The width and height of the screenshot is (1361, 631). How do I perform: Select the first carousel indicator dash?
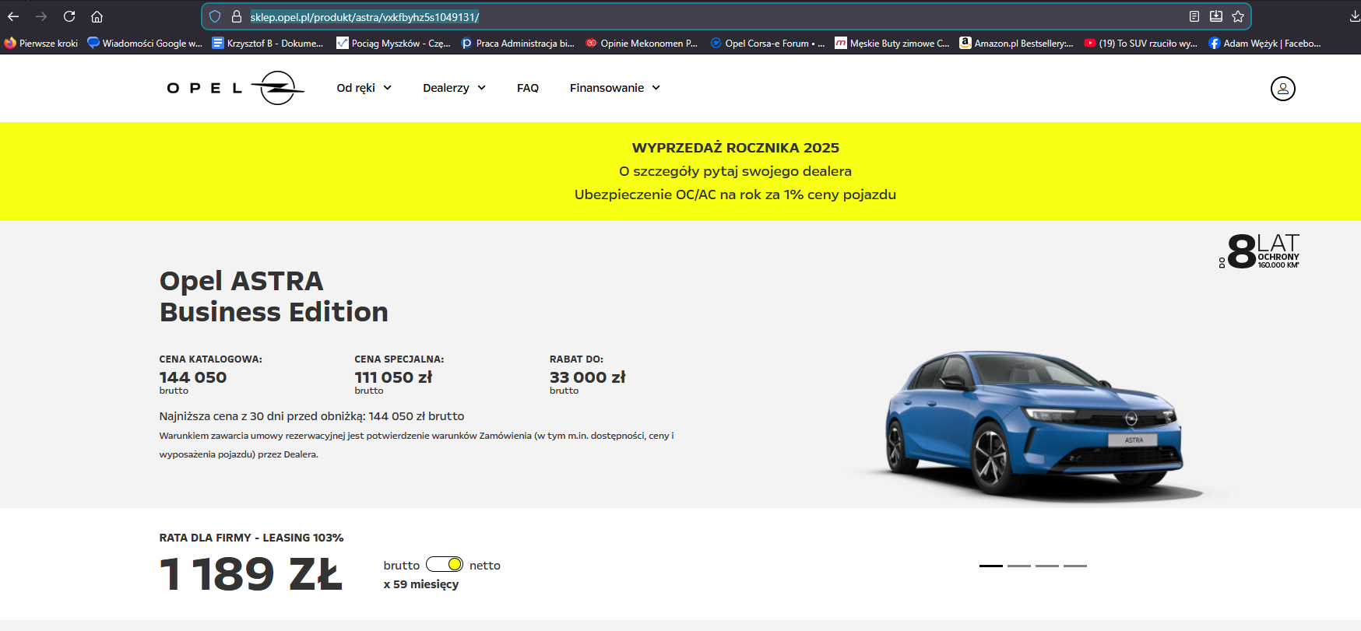tap(991, 566)
